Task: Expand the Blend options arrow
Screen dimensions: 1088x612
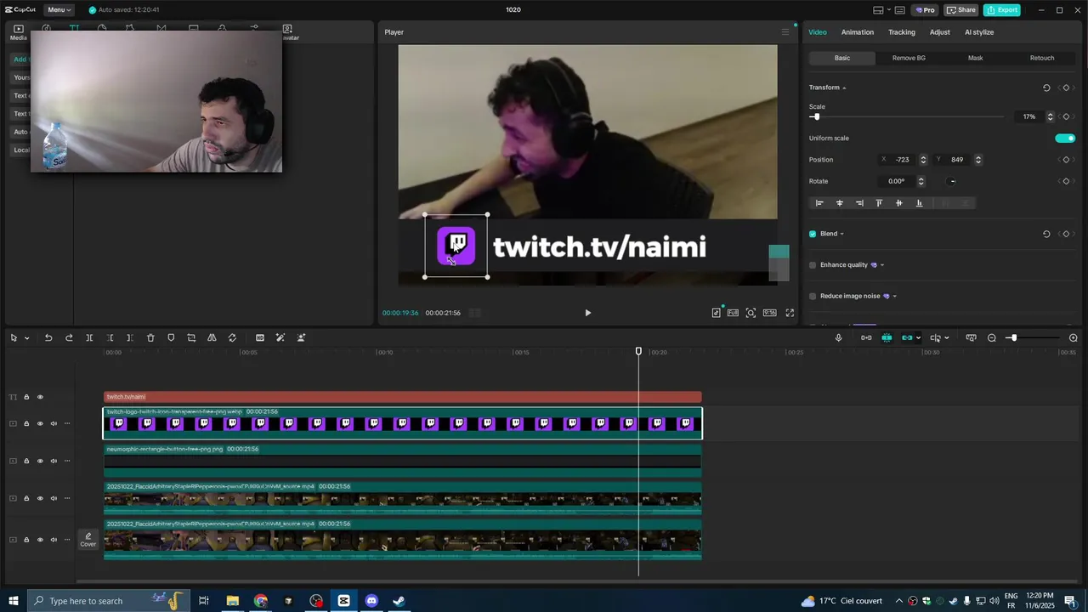Action: 841,234
